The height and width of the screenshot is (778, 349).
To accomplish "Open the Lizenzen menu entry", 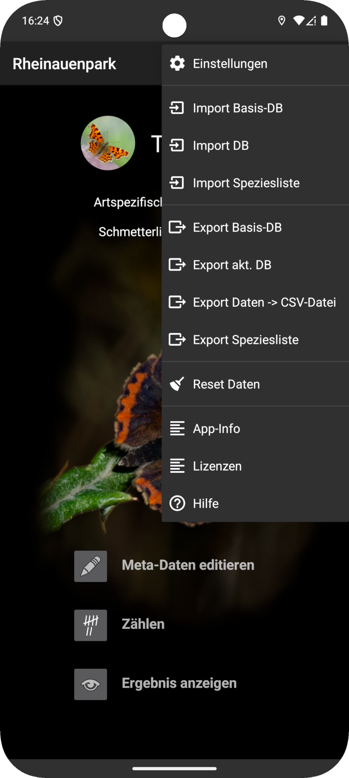I will coord(217,466).
